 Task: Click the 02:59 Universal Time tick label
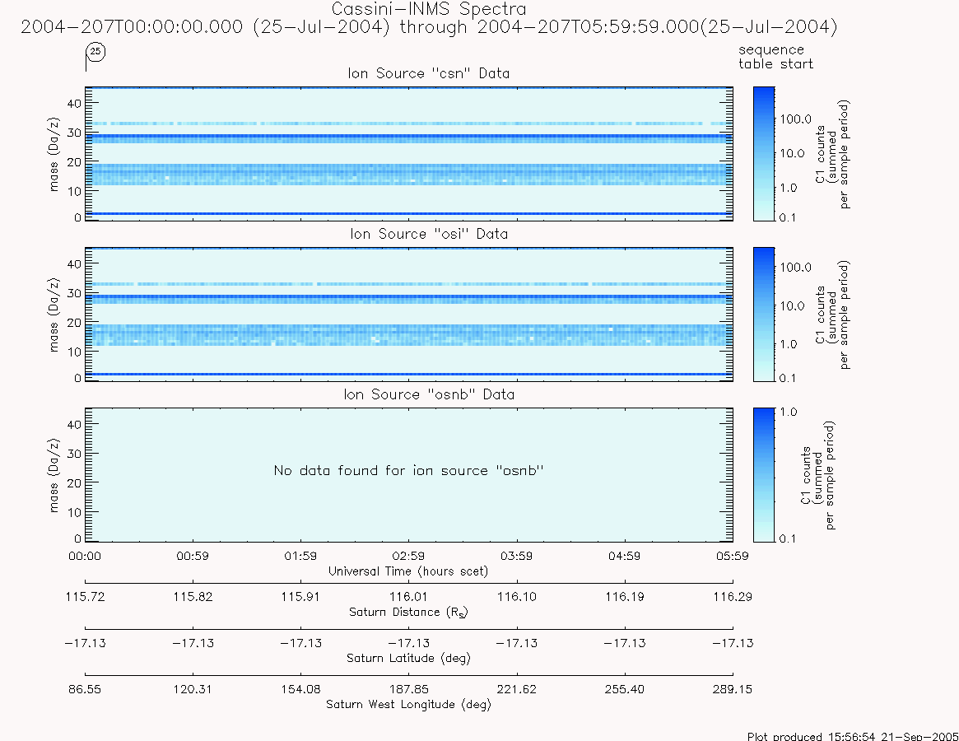(408, 557)
